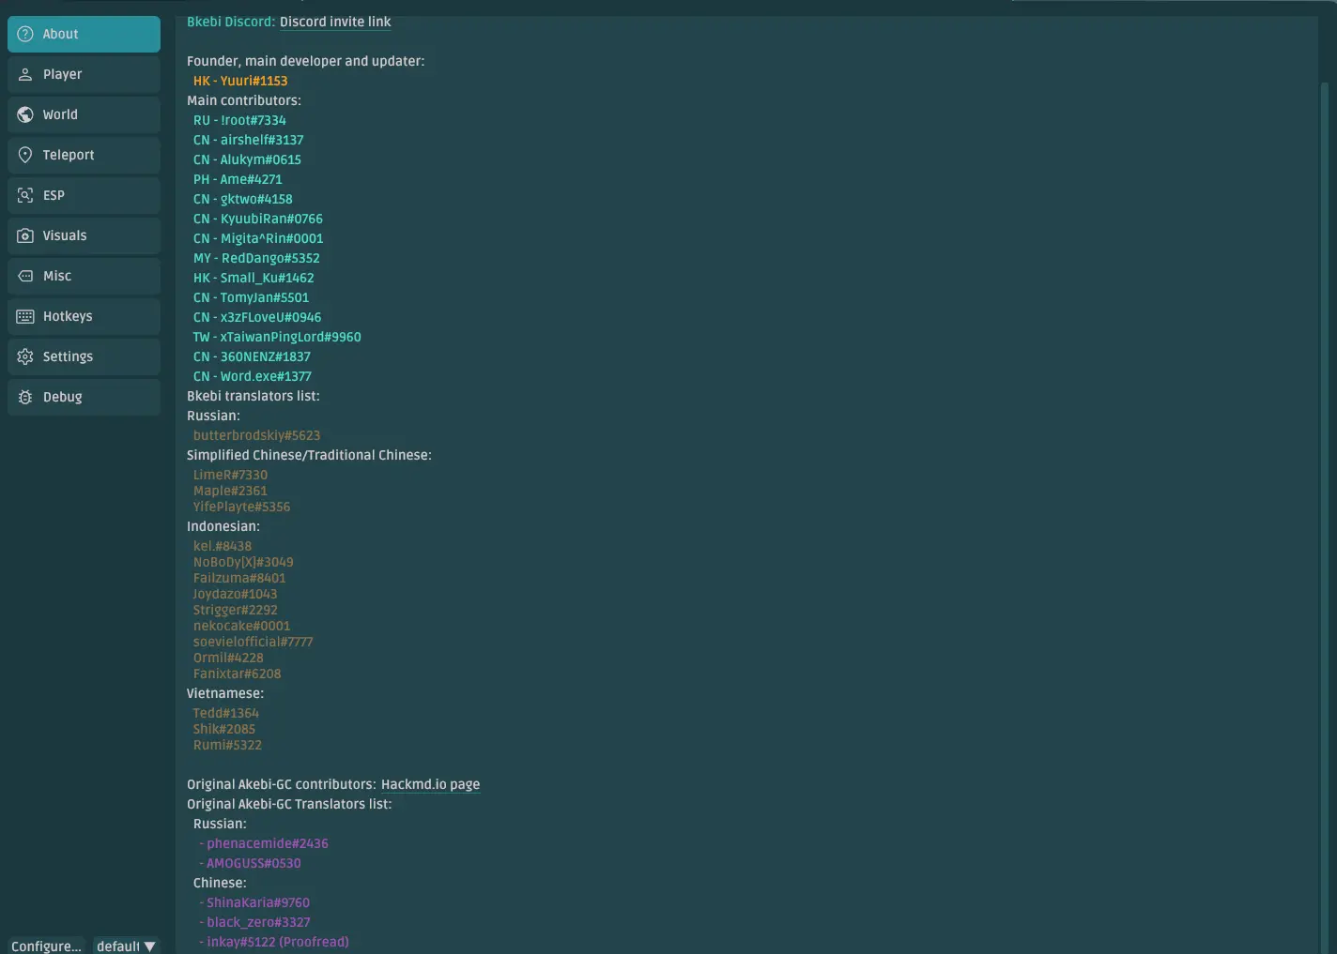Click contributor HK - Small_Ku#1462
Screen dimensions: 1337x954
pyautogui.click(x=254, y=278)
